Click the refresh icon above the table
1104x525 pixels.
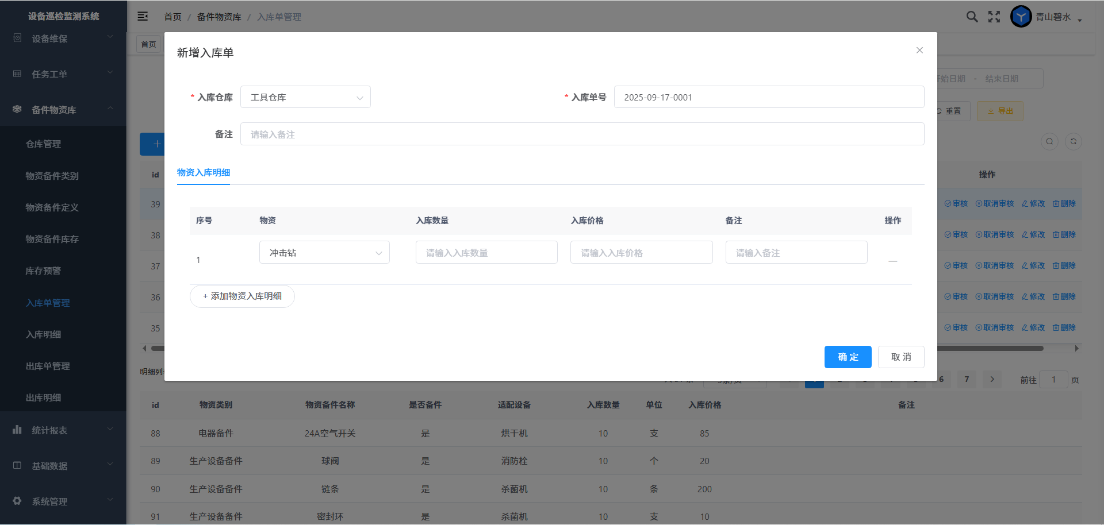pyautogui.click(x=1073, y=141)
